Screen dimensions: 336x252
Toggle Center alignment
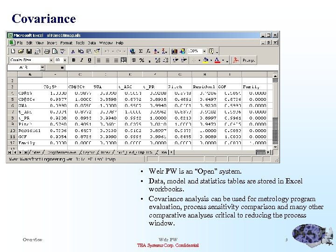107,60
